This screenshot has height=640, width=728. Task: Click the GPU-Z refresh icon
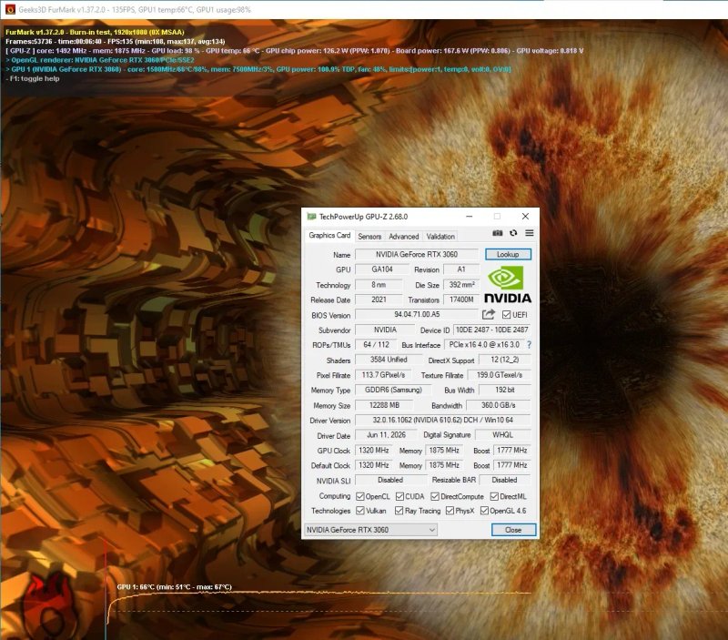513,233
